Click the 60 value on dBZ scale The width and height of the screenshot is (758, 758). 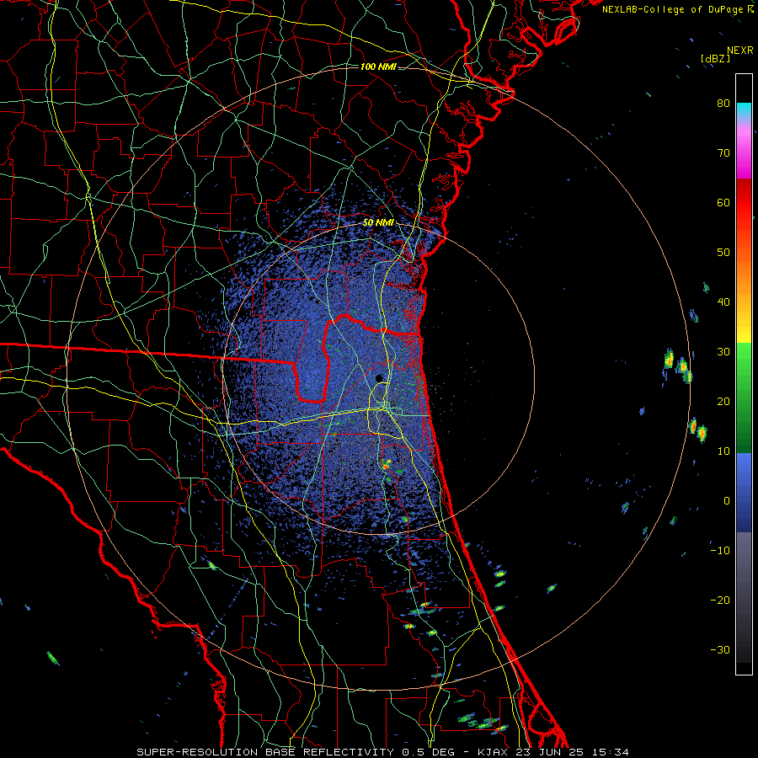(723, 202)
